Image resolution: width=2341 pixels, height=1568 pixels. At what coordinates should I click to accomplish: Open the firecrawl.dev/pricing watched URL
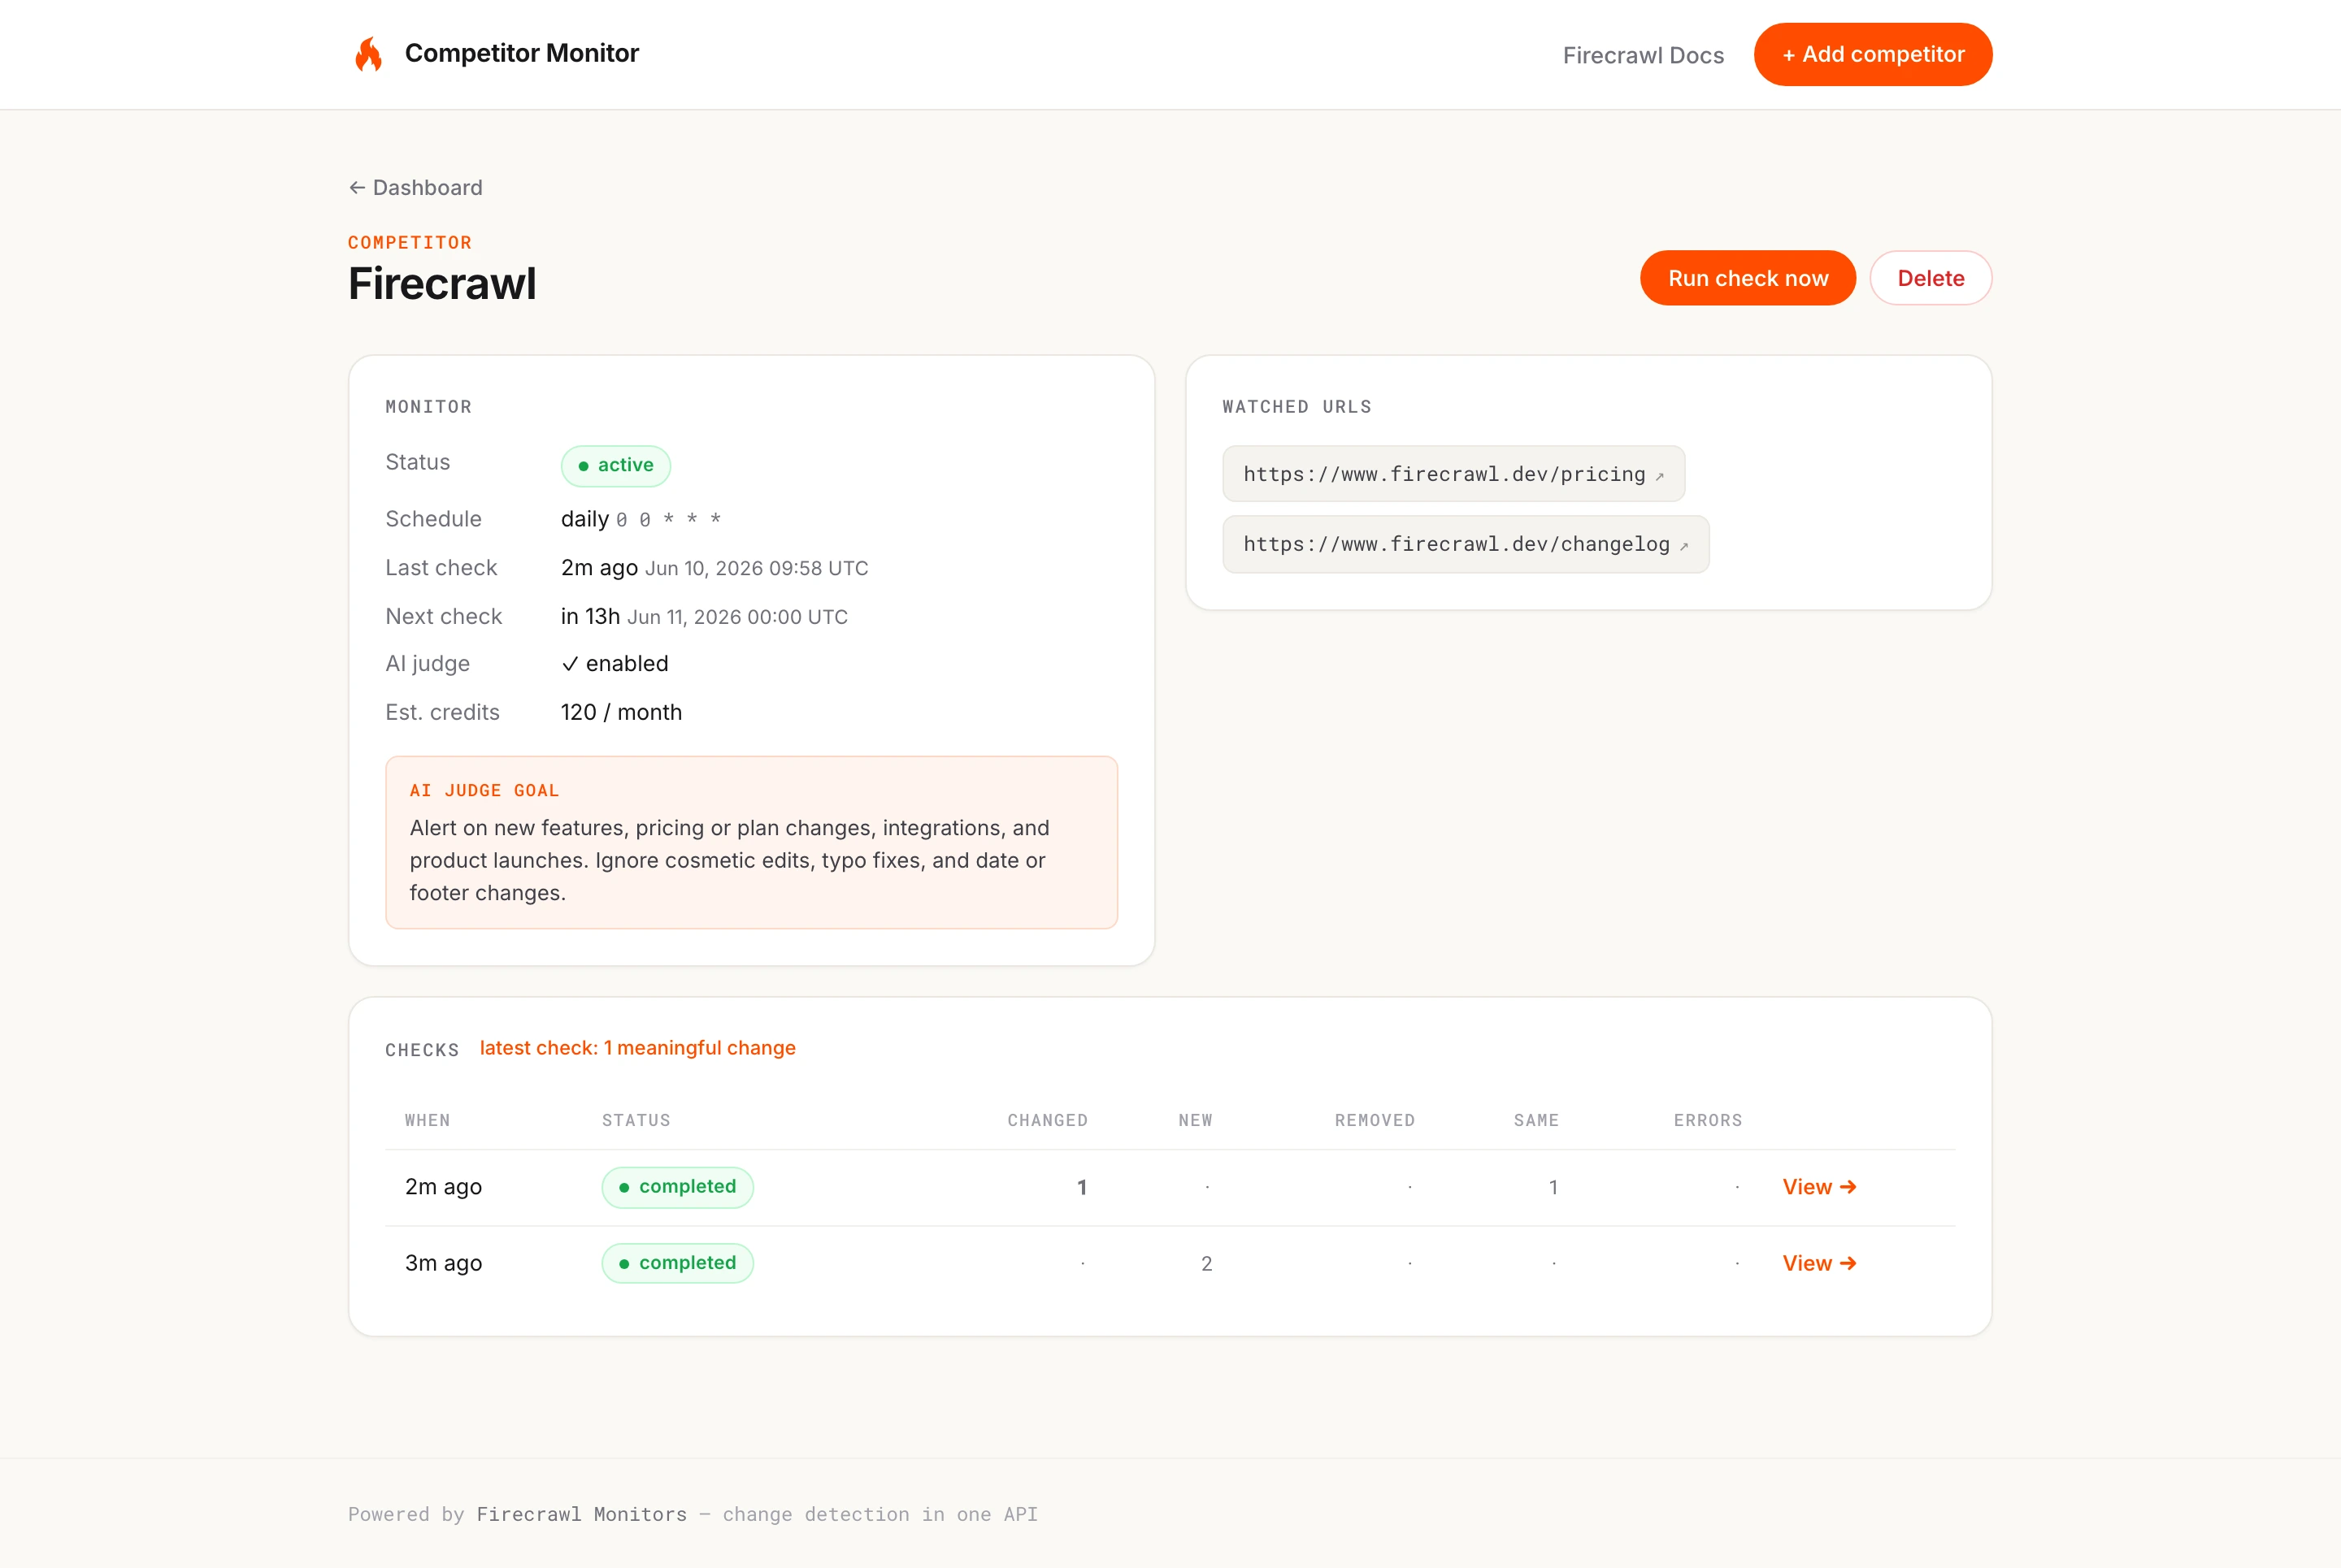click(1453, 474)
